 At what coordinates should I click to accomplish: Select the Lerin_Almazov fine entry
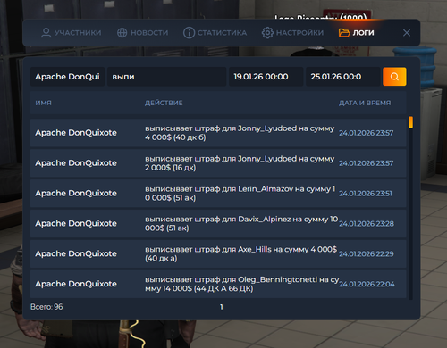point(218,194)
